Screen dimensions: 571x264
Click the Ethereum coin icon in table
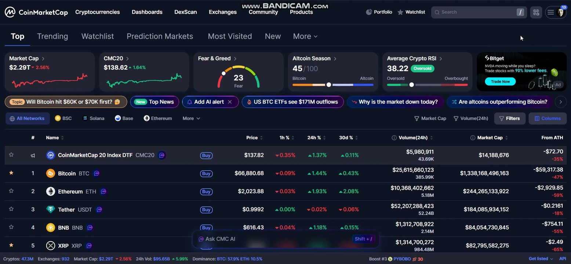coord(51,191)
